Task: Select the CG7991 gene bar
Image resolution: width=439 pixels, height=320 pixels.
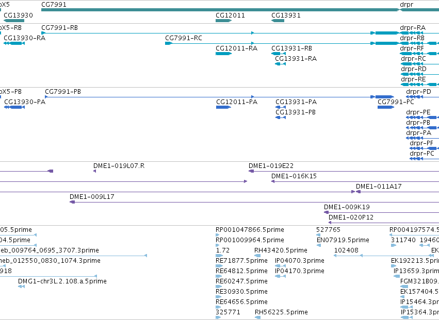Action: 220,10
